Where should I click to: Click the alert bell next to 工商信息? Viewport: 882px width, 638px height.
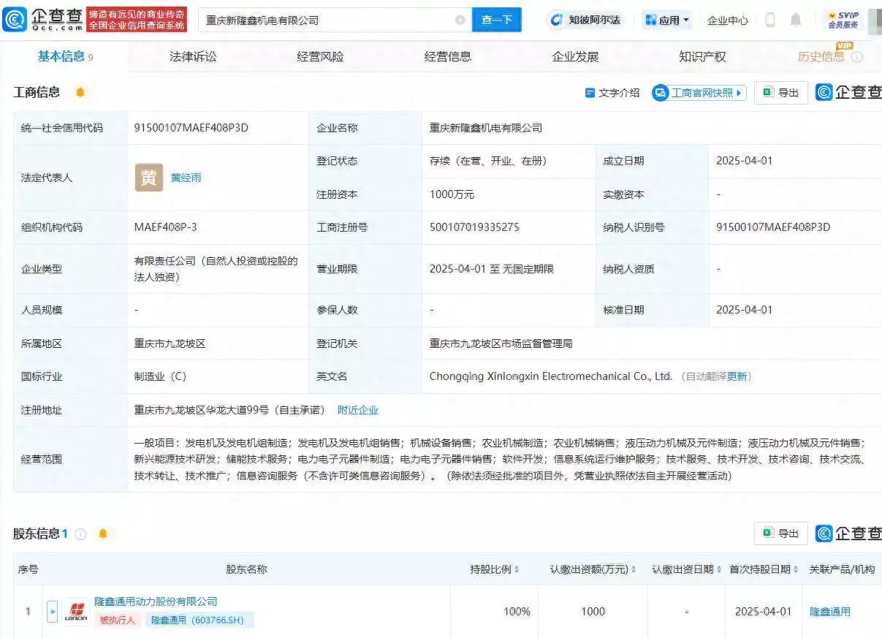tap(80, 92)
